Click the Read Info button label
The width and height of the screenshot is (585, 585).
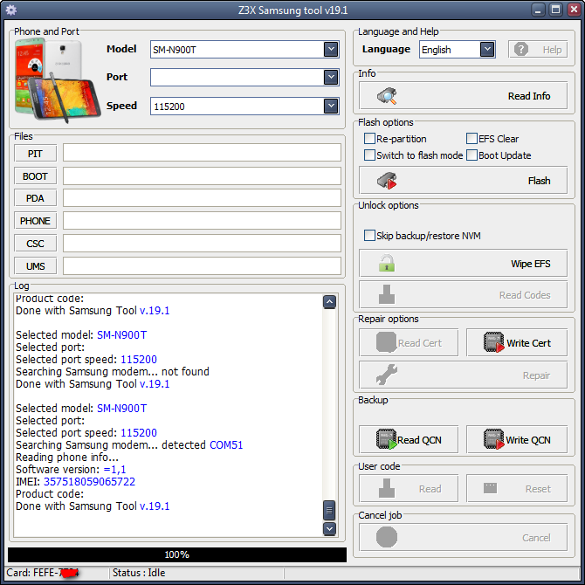529,96
